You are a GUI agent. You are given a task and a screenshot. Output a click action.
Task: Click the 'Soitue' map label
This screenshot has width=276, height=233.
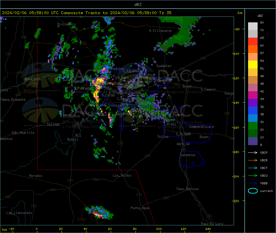click(x=163, y=137)
